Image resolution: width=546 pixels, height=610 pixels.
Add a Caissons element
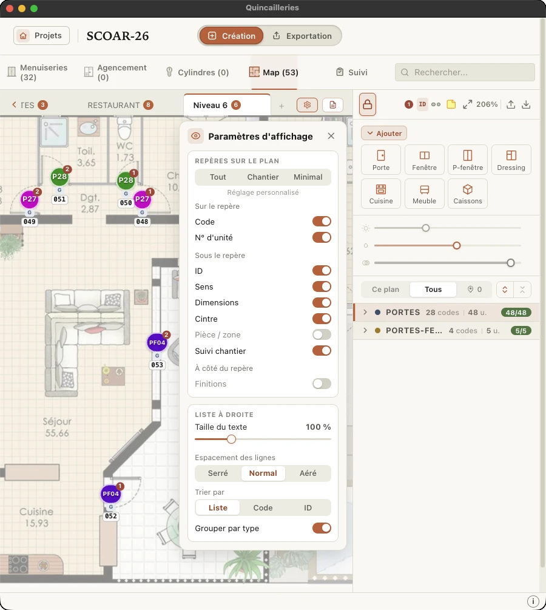pyautogui.click(x=468, y=194)
